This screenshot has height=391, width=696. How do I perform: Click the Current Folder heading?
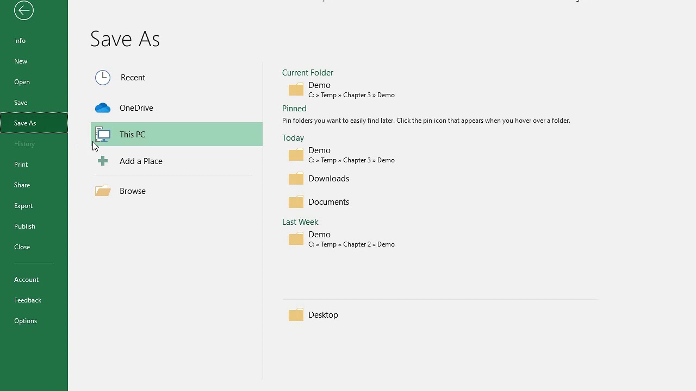pos(308,73)
